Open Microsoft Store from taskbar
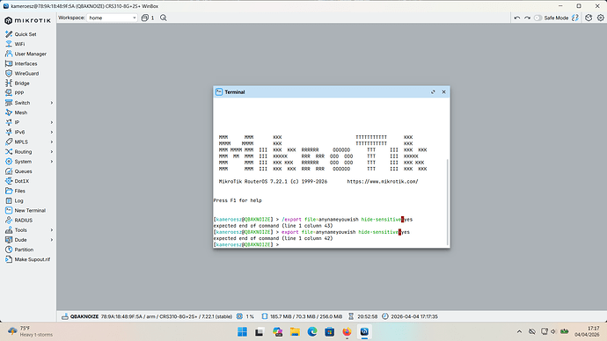 tap(329, 331)
